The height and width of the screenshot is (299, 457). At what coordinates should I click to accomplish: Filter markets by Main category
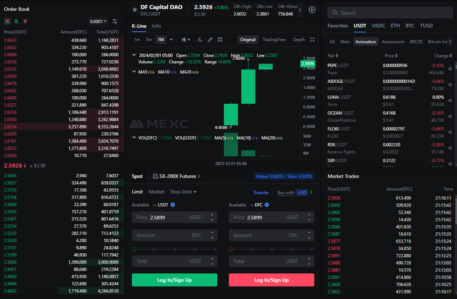click(x=345, y=41)
